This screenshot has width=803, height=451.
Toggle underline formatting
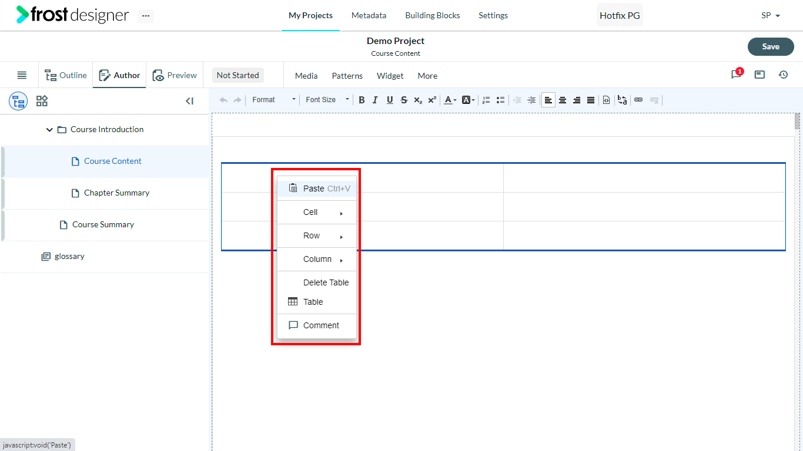point(390,100)
